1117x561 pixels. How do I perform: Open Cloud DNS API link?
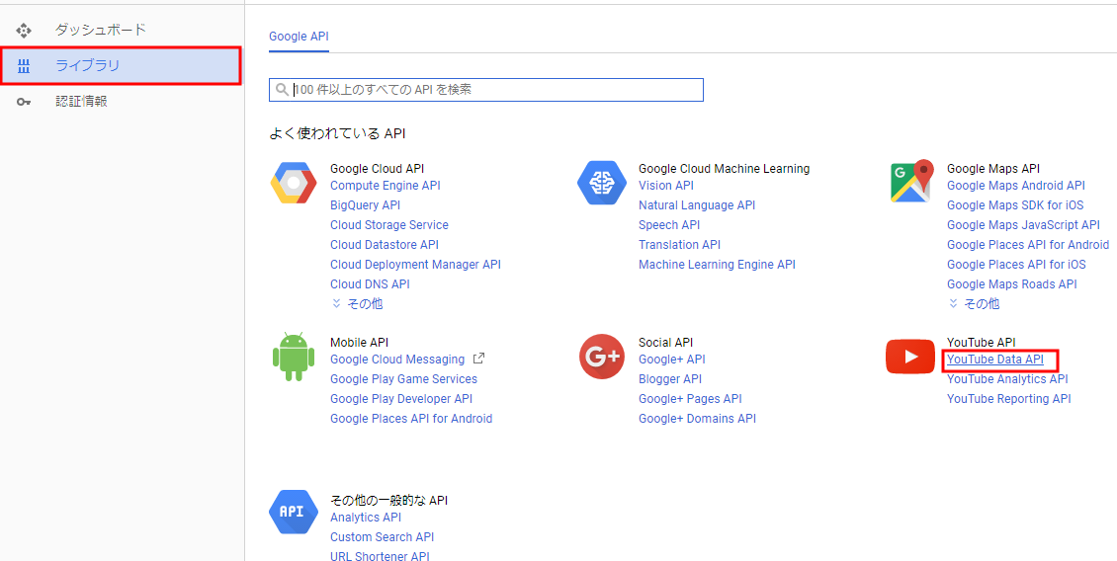(x=371, y=284)
